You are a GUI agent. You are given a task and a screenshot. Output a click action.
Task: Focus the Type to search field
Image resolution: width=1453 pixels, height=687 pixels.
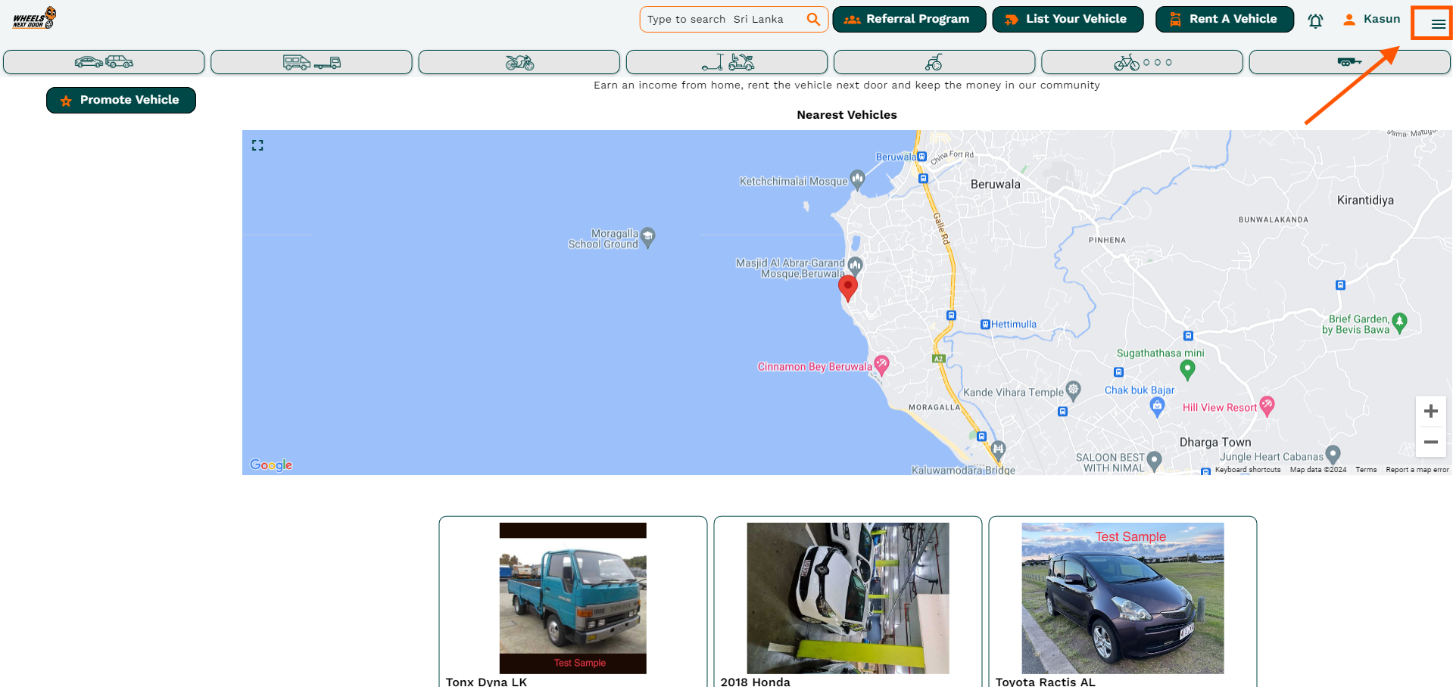pyautogui.click(x=723, y=20)
